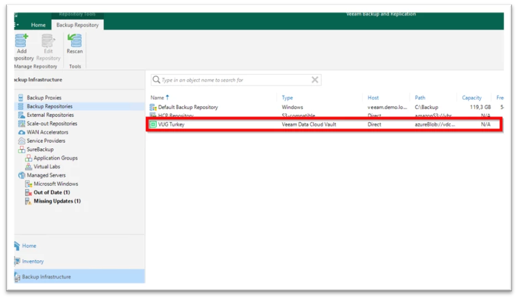Click the External Repositories icon
Viewport: 518px width, 299px height.
click(x=22, y=115)
